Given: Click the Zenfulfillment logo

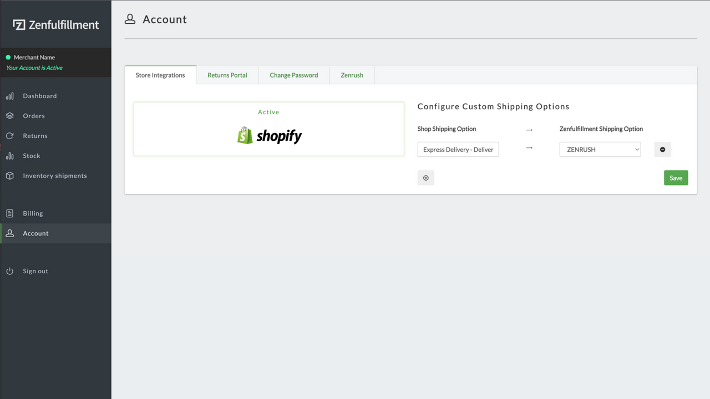Looking at the screenshot, I should [55, 25].
